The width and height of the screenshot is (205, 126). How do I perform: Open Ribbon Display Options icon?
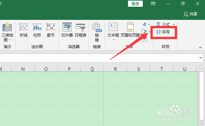[x=153, y=4]
